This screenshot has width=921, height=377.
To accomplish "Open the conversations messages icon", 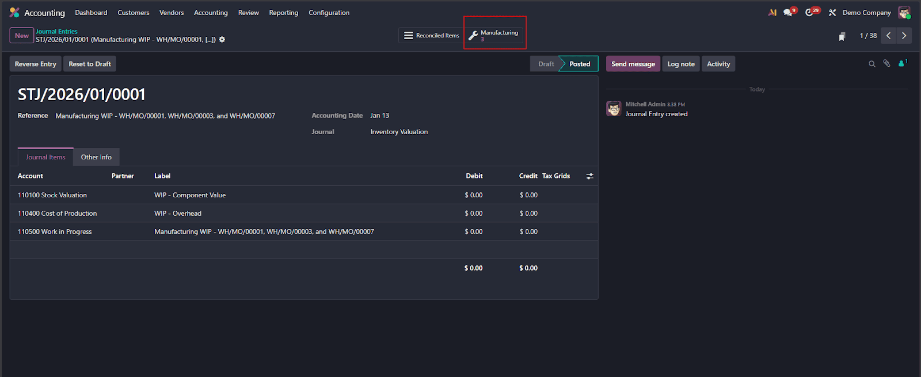I will click(788, 12).
